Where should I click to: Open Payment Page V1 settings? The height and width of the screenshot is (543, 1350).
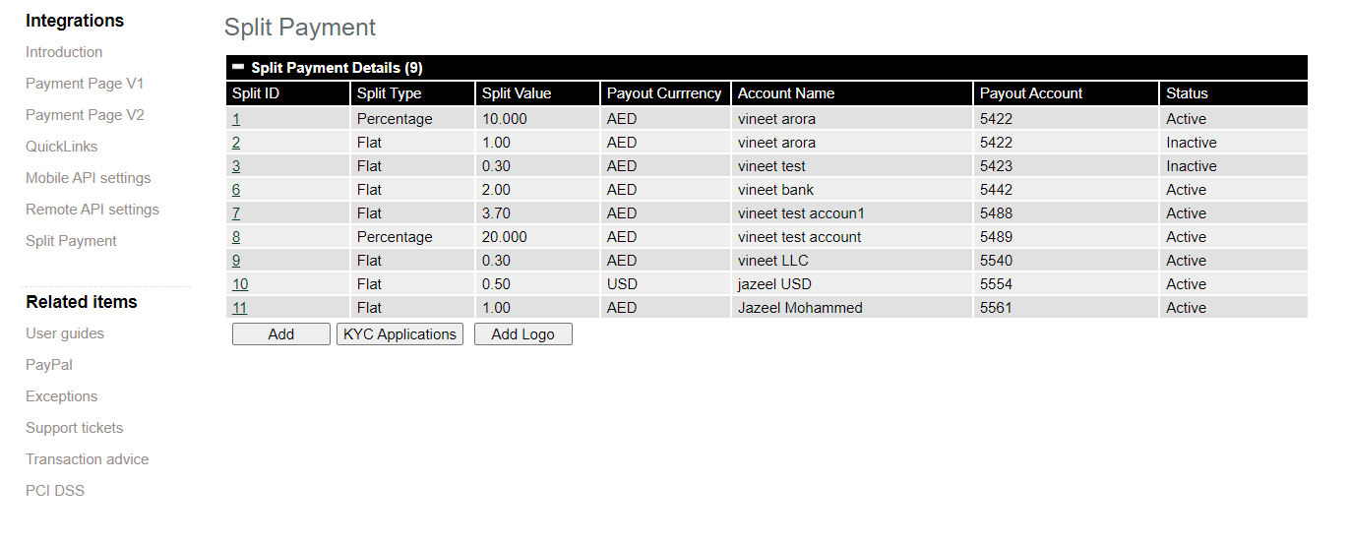pos(85,84)
